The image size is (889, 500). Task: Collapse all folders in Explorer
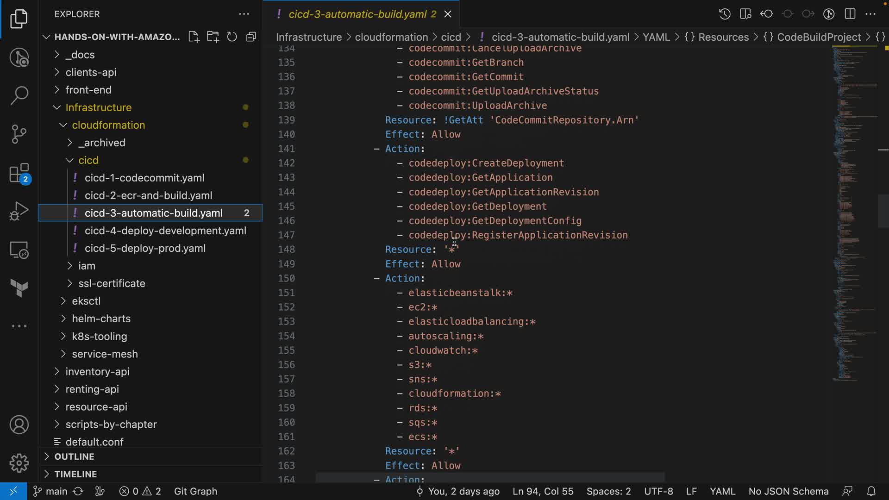[251, 37]
